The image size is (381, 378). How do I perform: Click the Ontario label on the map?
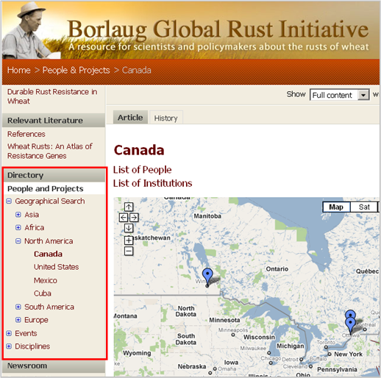pyautogui.click(x=277, y=269)
